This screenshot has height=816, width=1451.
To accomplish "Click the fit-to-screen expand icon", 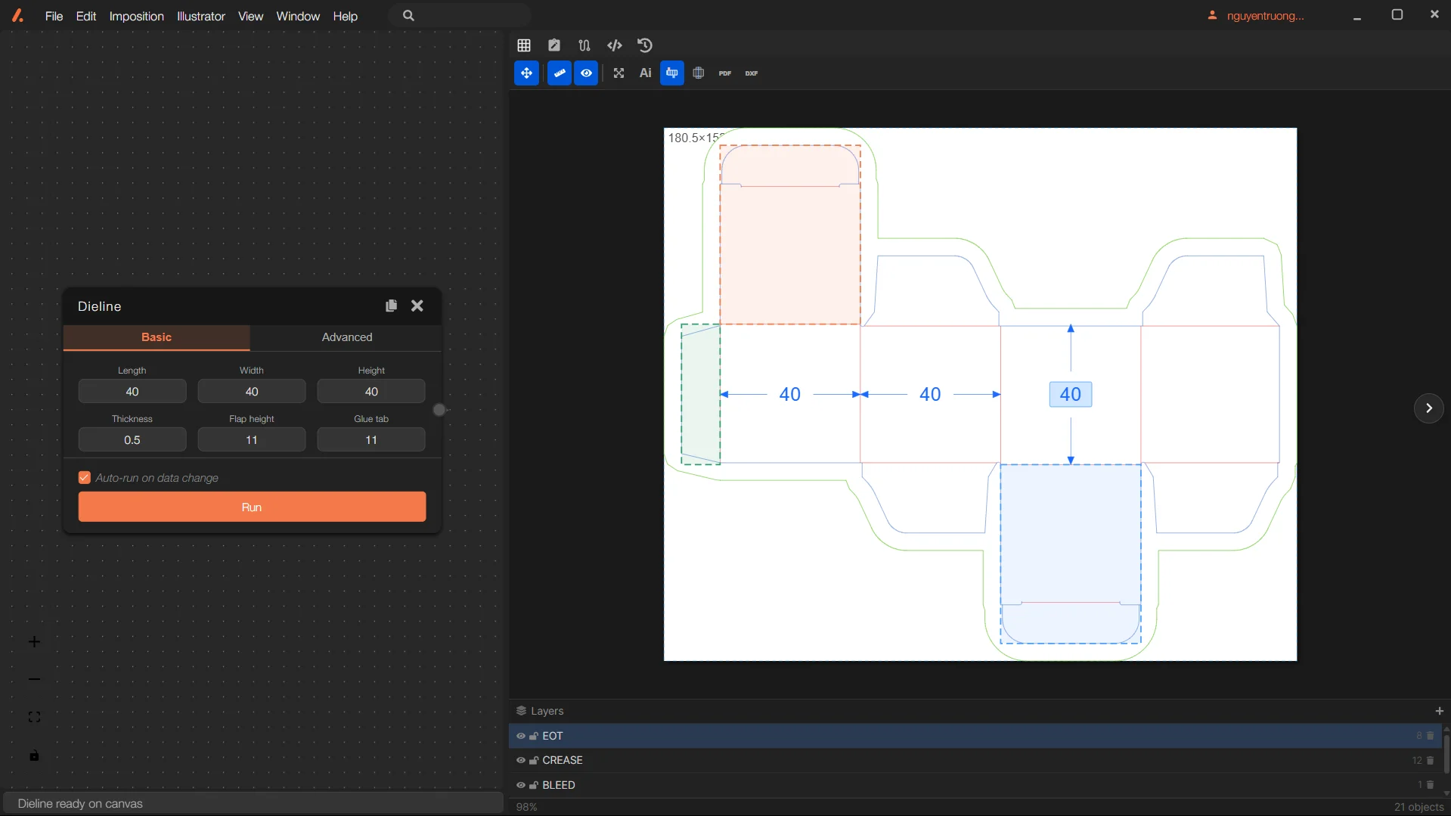I will [x=619, y=73].
